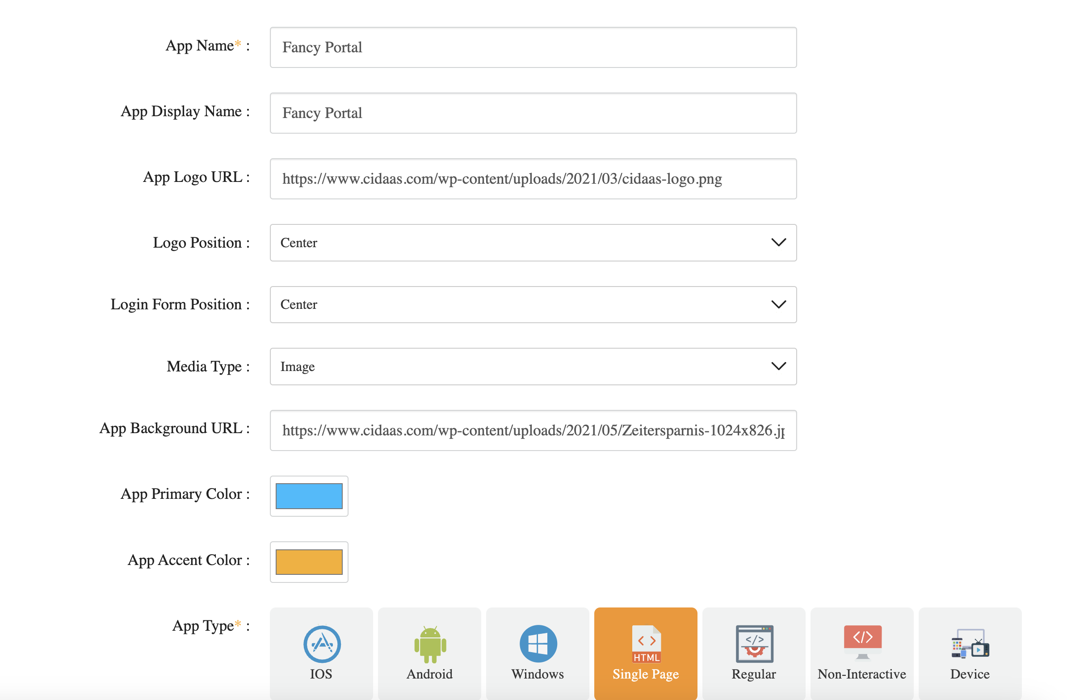Select the Device app type

click(x=970, y=653)
